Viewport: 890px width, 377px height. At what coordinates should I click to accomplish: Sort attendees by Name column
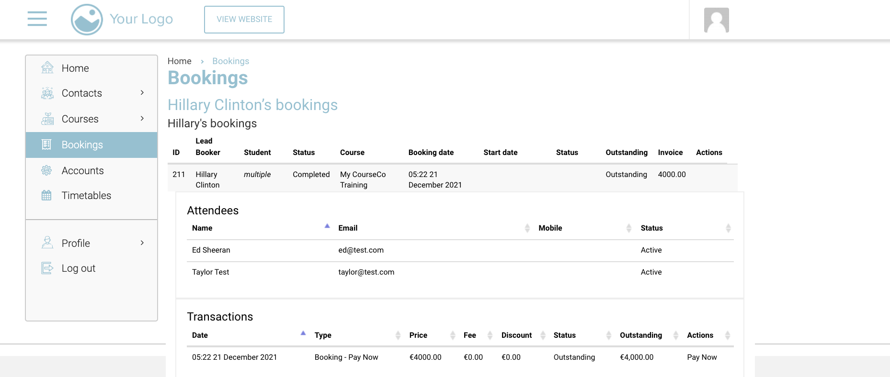coord(202,228)
